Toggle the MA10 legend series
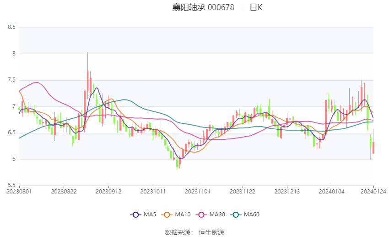 176,215
